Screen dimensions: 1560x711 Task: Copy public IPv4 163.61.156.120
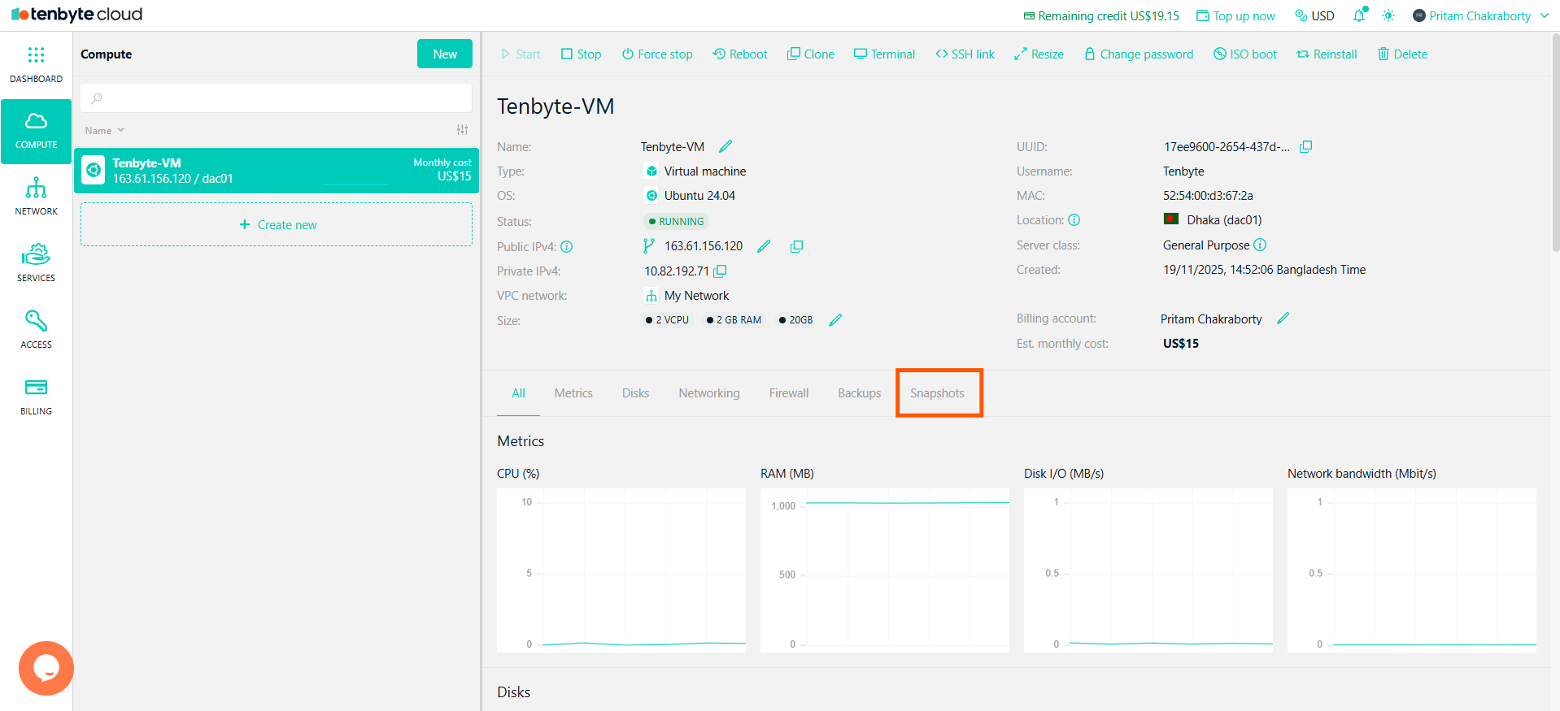796,246
